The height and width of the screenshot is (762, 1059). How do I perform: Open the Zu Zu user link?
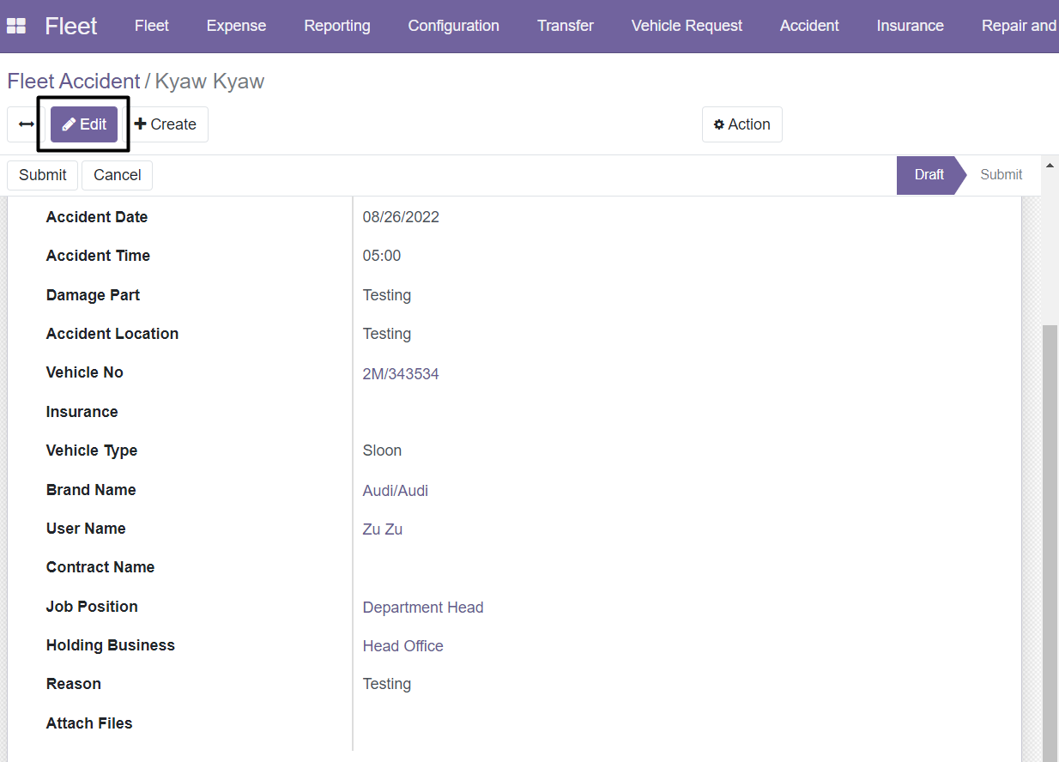[x=383, y=529]
